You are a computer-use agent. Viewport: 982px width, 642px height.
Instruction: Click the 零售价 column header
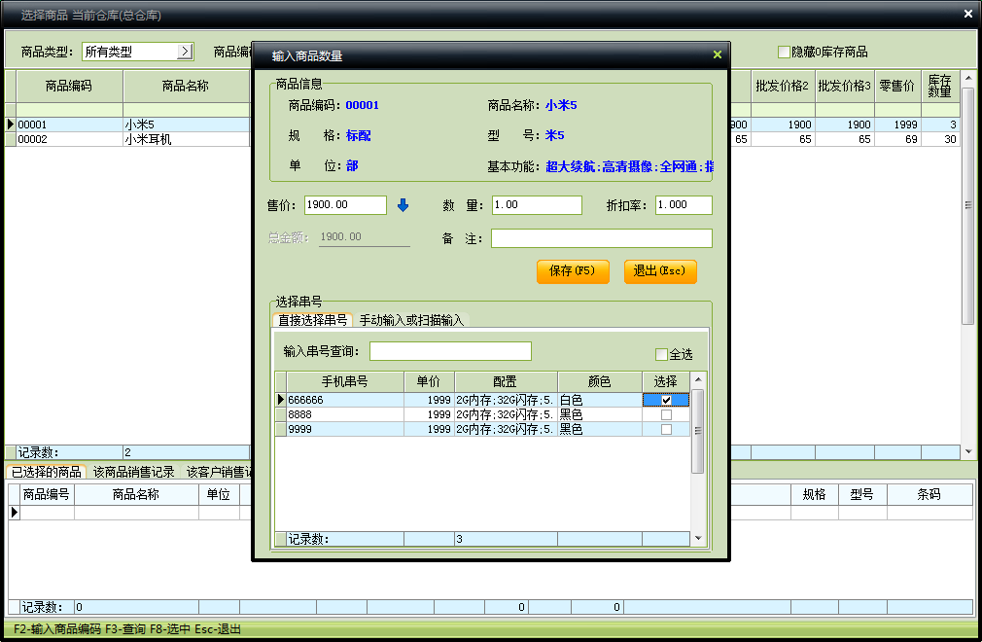[x=897, y=86]
